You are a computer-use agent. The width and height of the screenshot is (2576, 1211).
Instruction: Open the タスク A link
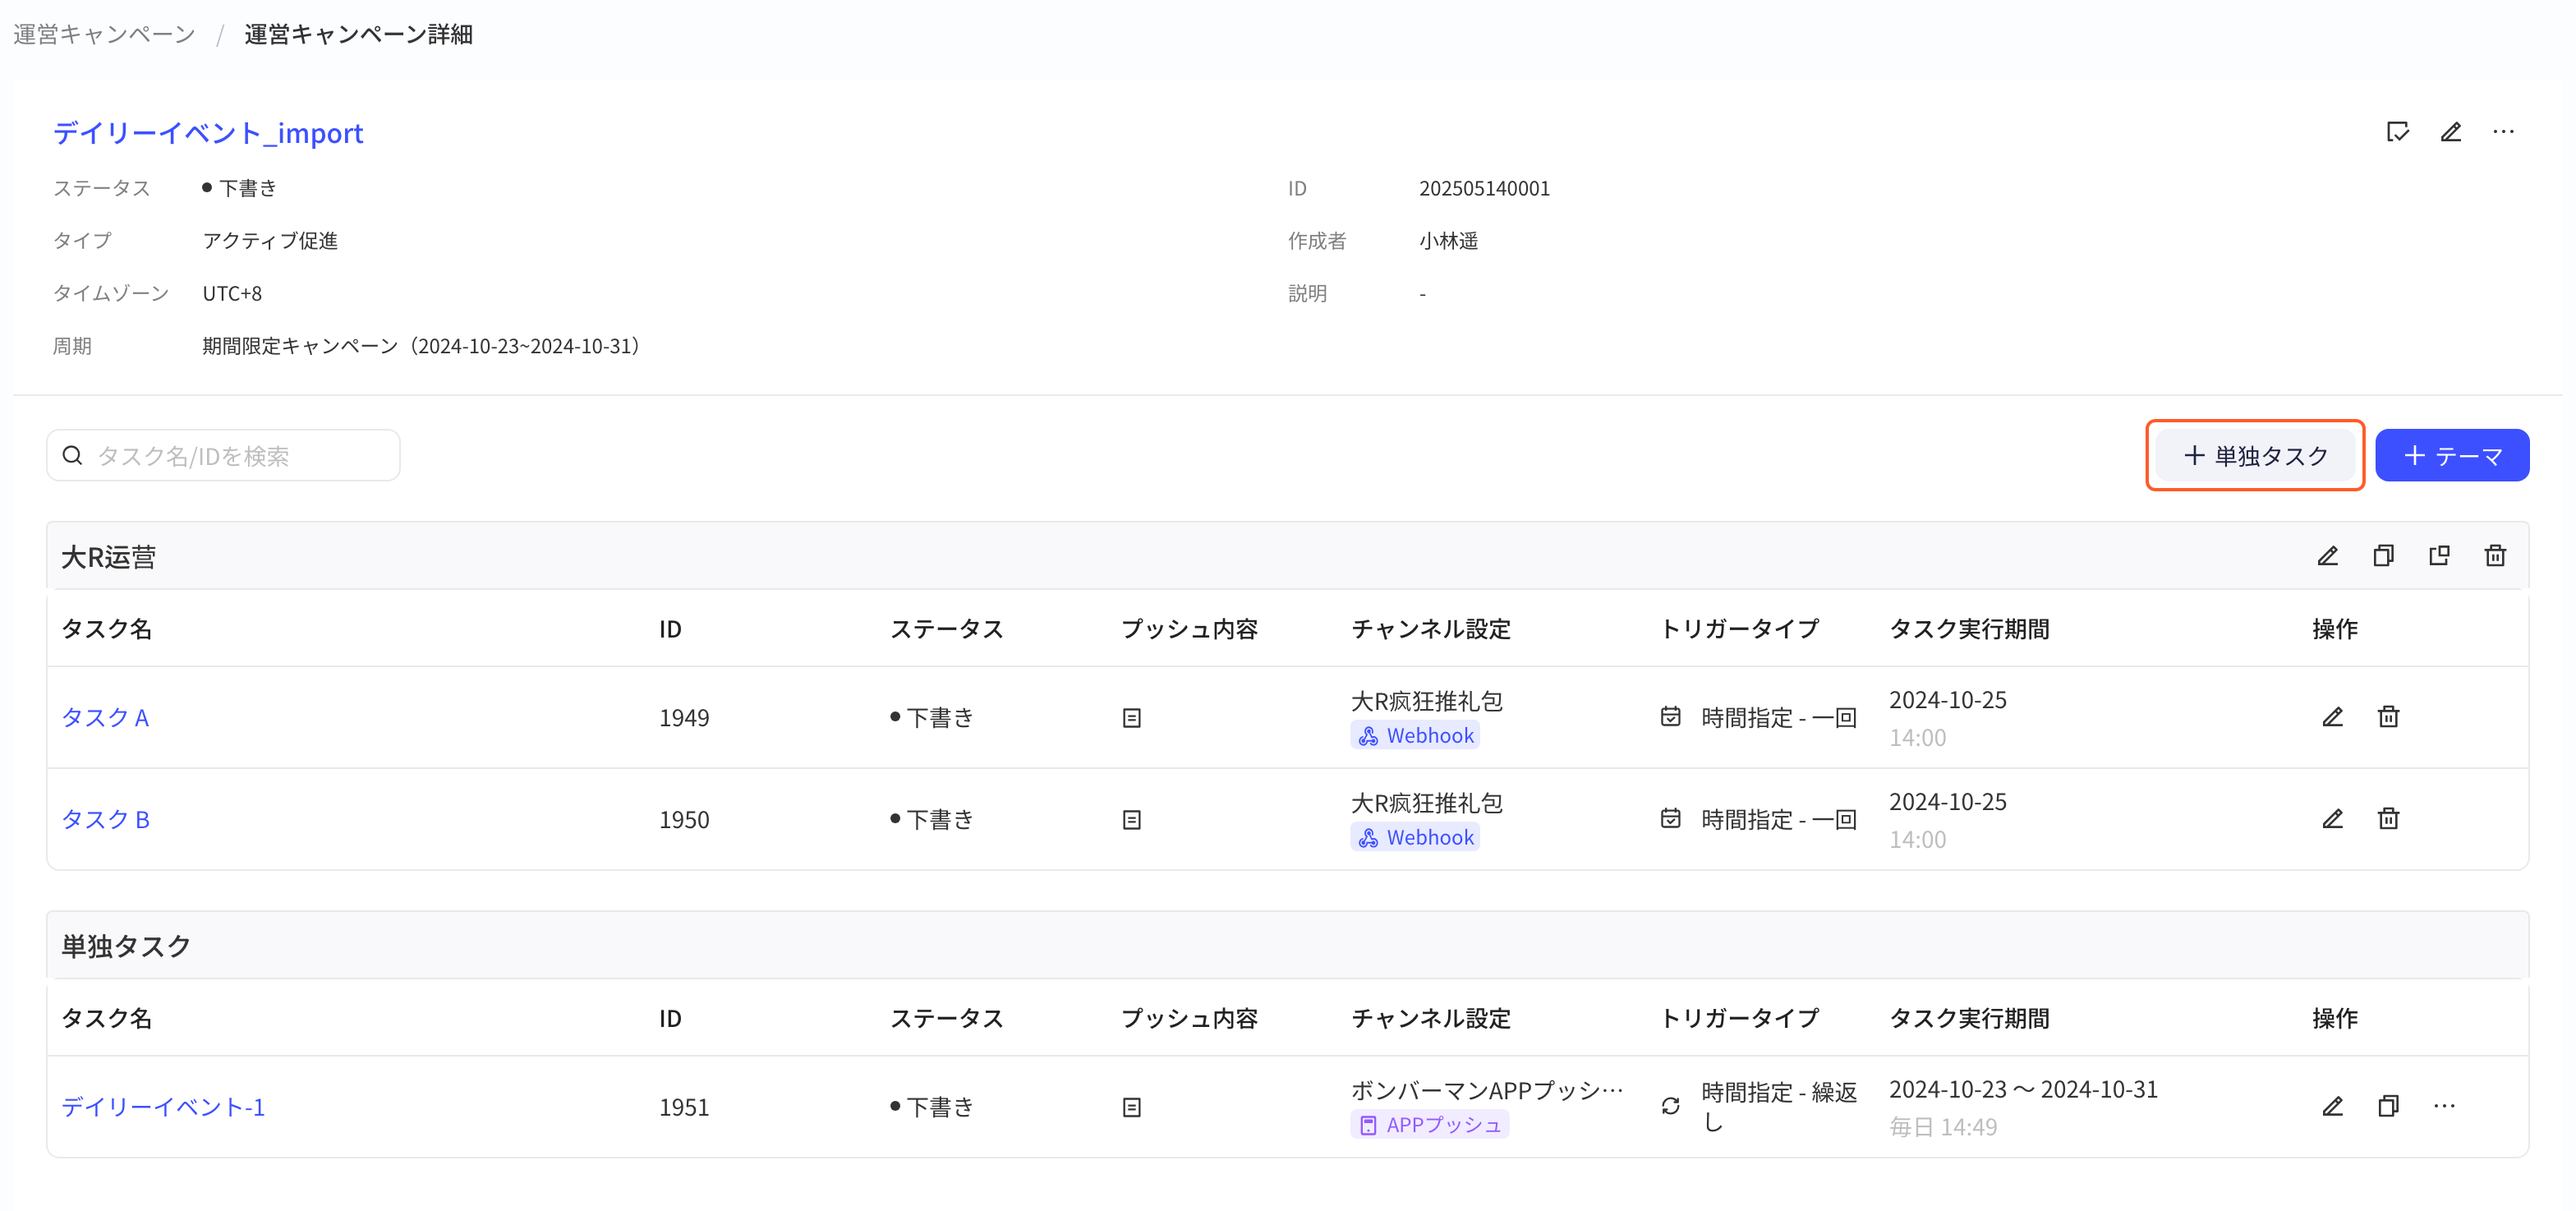pos(105,718)
